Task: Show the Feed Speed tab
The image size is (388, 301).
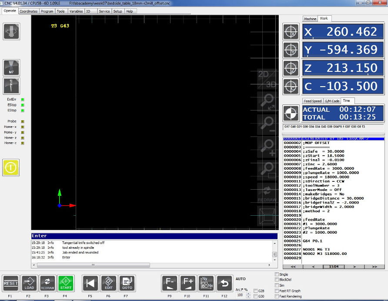Action: [312, 101]
